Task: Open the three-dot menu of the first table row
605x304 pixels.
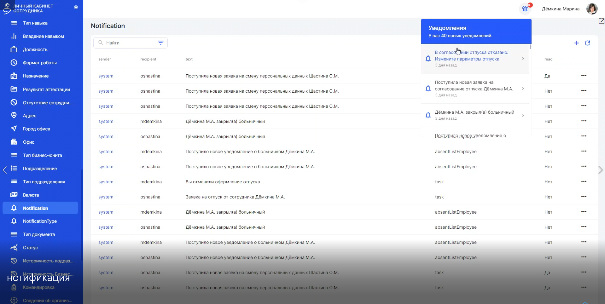Action: (x=584, y=76)
